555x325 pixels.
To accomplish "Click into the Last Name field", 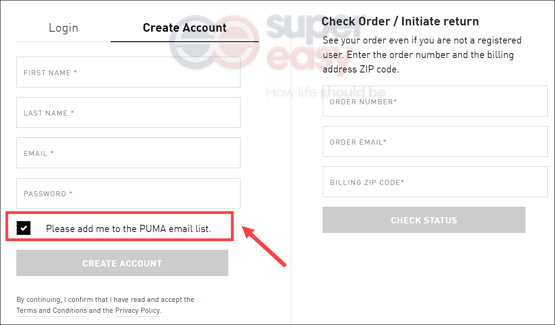I will (x=128, y=112).
